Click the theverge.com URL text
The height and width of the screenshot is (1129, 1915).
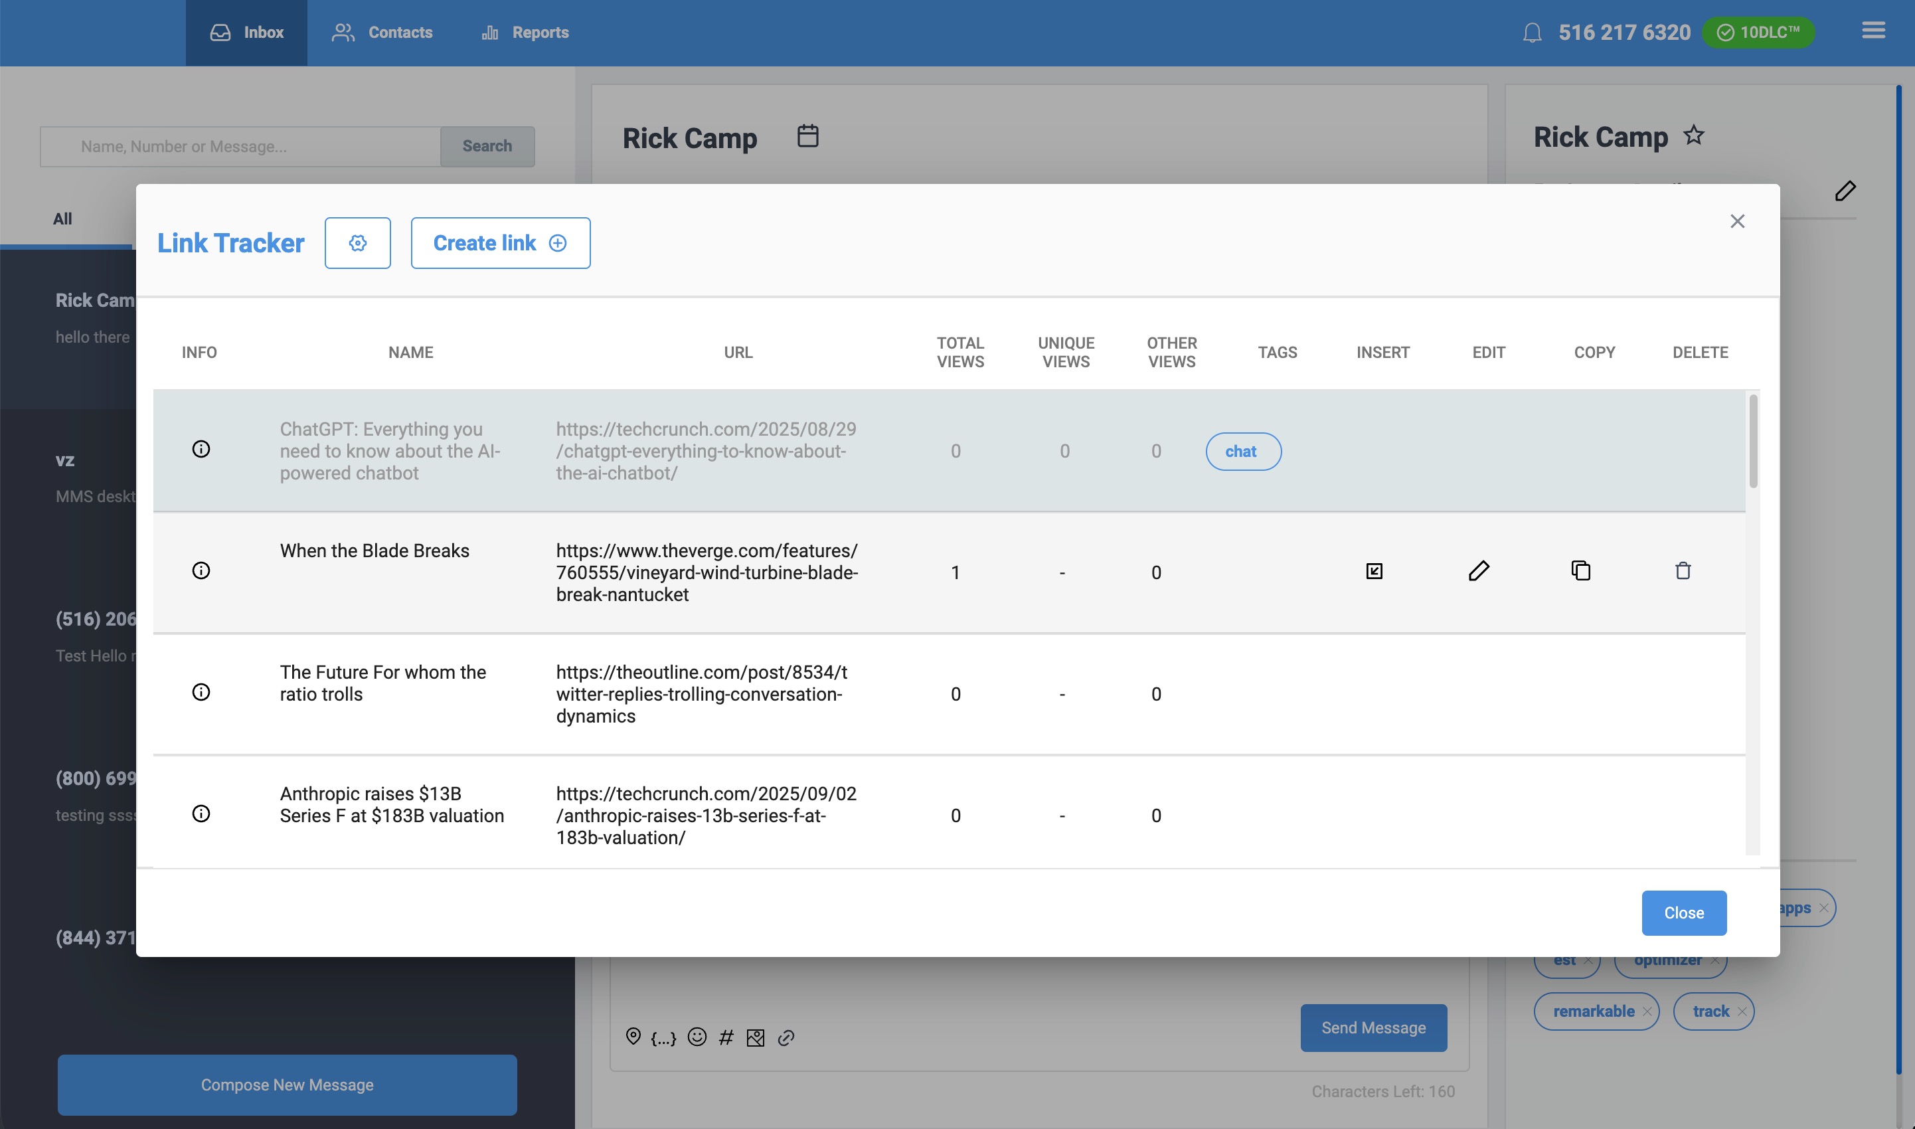tap(707, 572)
